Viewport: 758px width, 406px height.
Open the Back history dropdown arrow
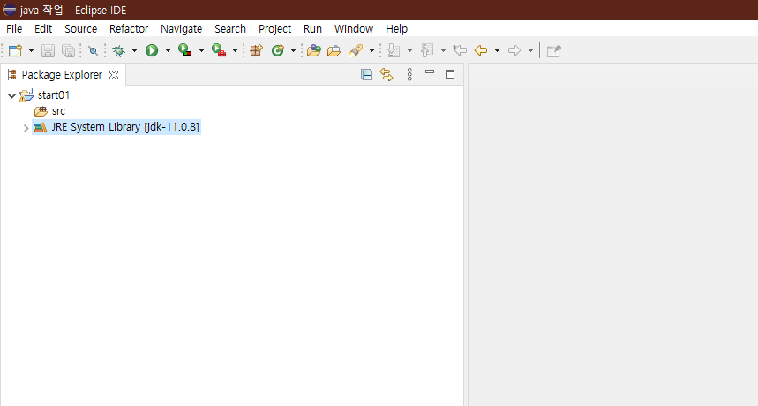coord(497,50)
